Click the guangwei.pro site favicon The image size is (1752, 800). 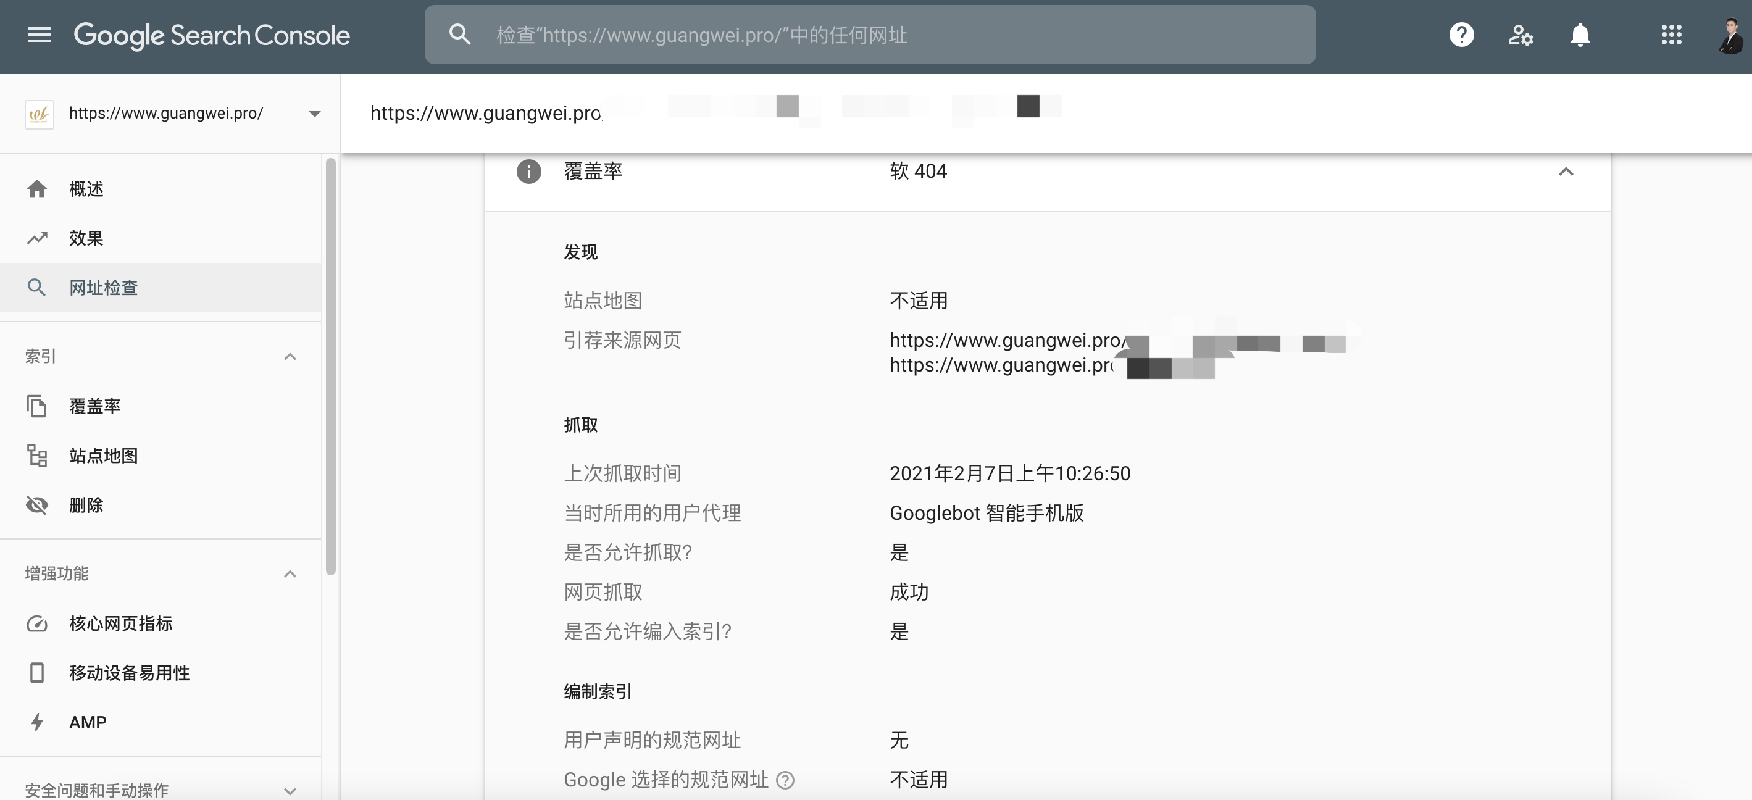(x=39, y=114)
